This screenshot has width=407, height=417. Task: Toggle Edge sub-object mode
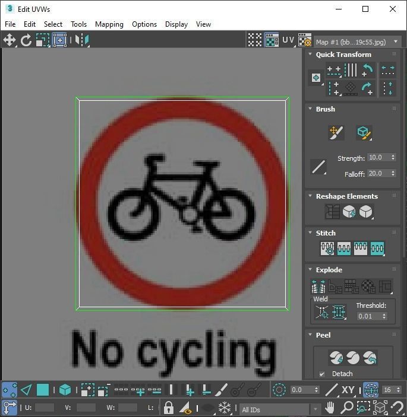coord(26,390)
